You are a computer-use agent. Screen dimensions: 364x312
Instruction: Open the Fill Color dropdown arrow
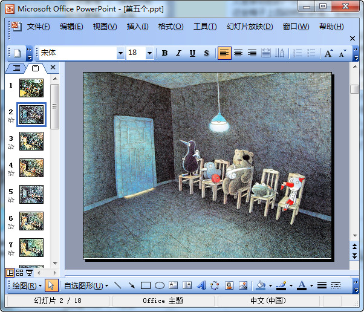270,286
